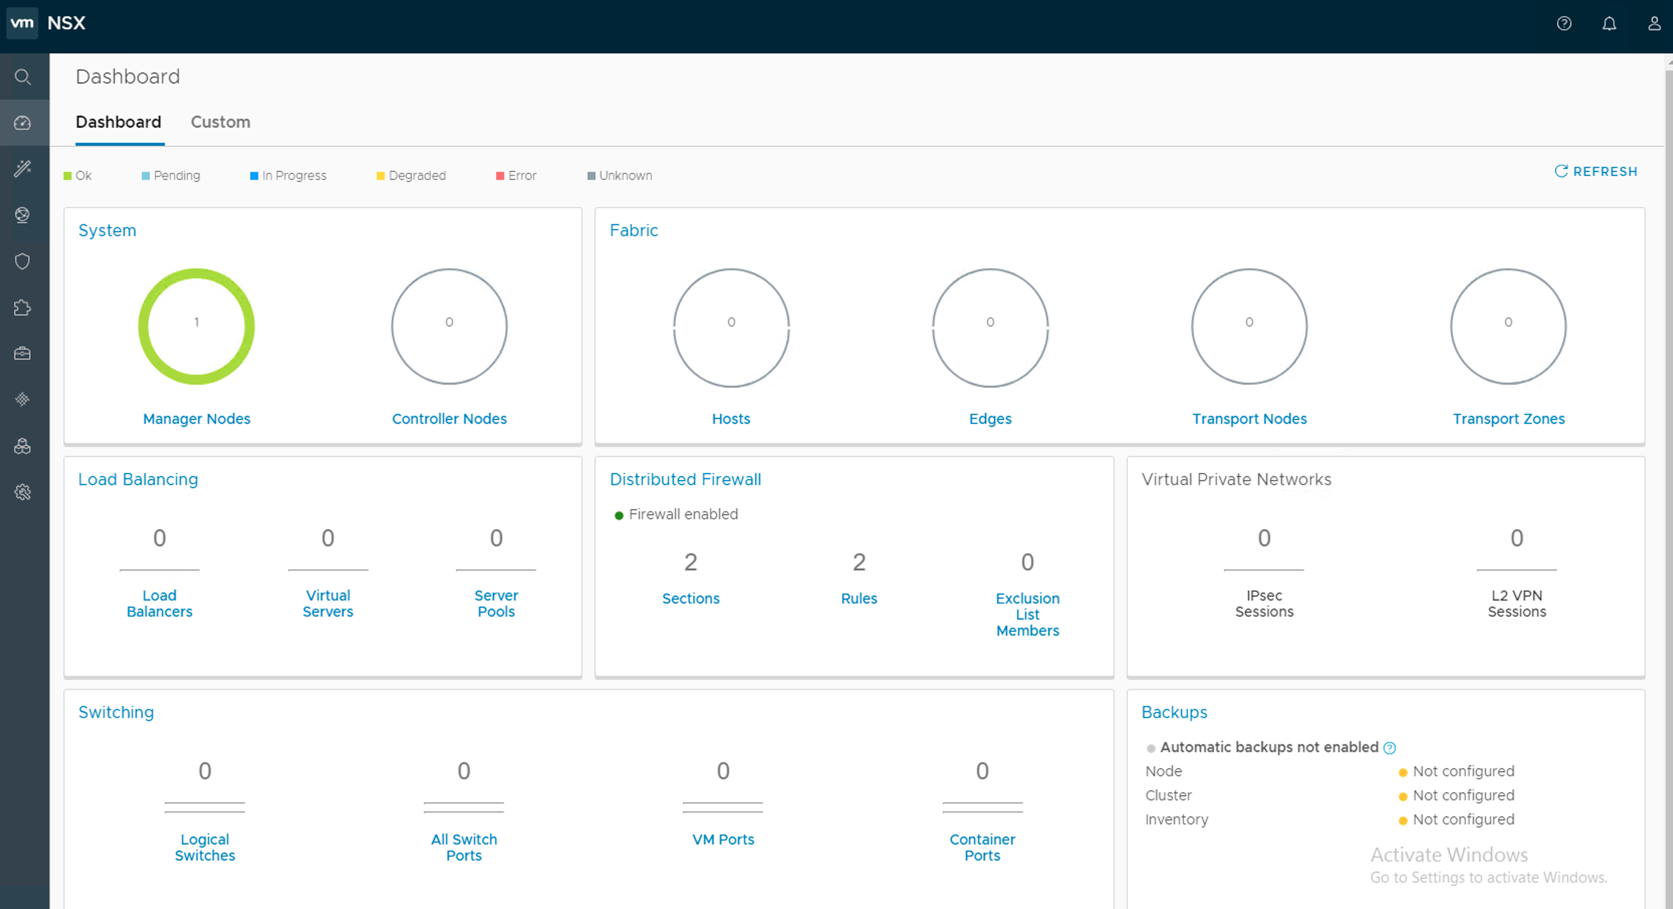
Task: Switch to the Custom tab
Action: click(220, 122)
